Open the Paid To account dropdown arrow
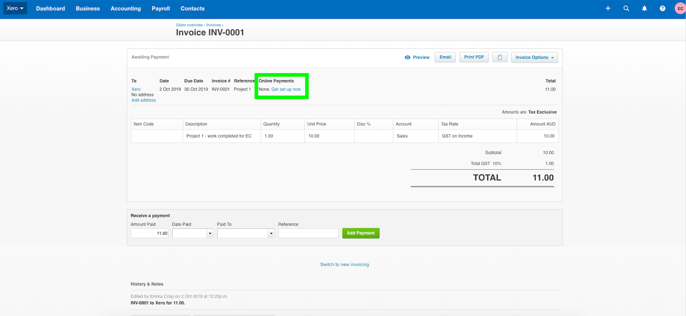Image resolution: width=686 pixels, height=316 pixels. click(271, 233)
